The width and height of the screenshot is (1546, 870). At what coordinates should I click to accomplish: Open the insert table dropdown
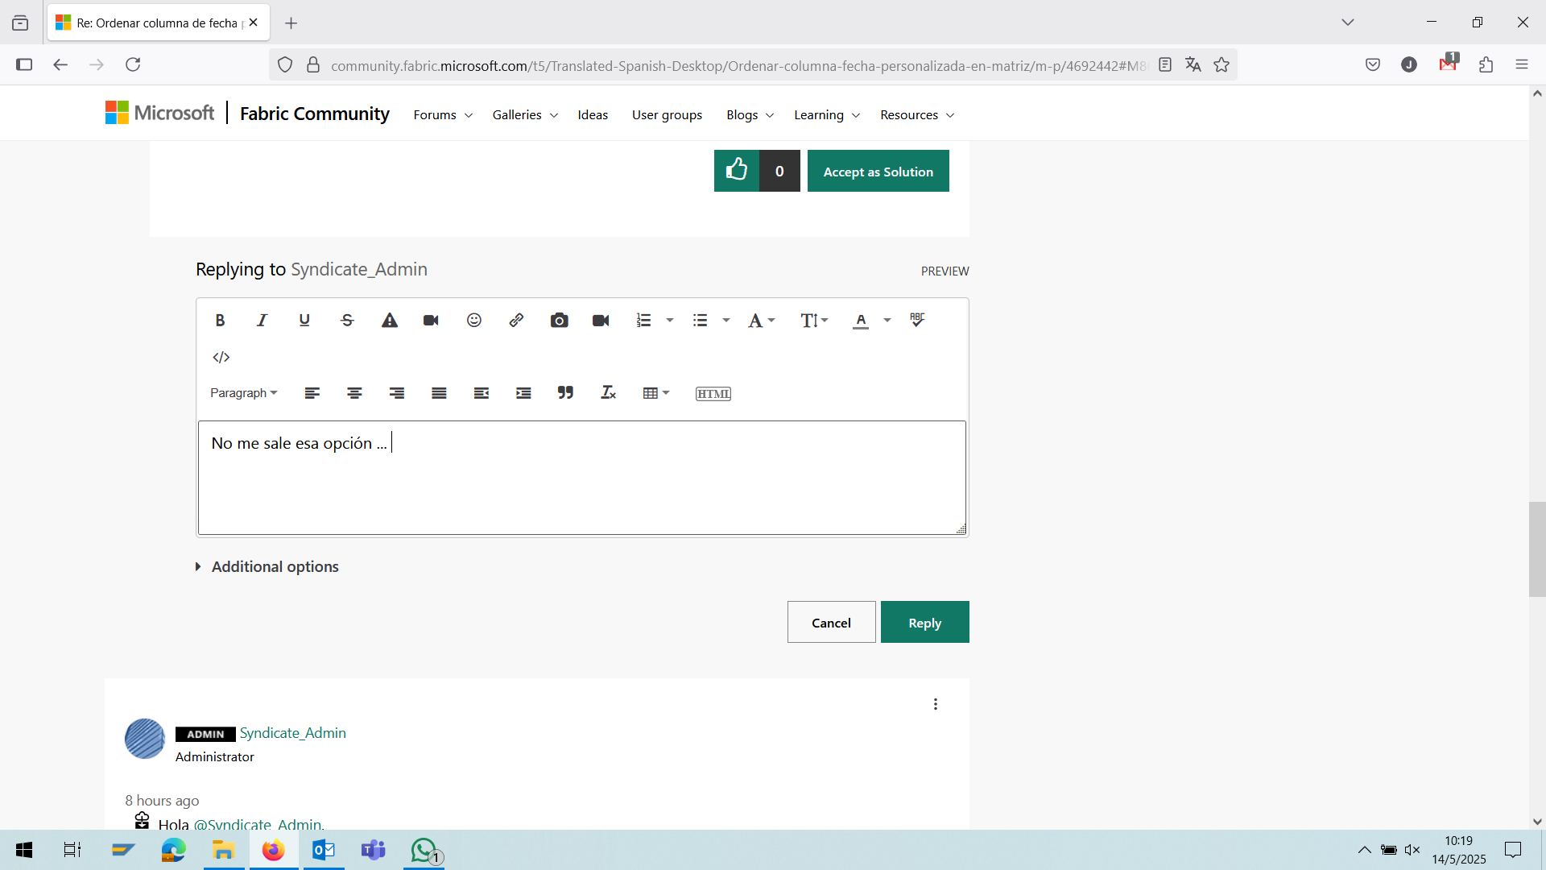pos(656,393)
